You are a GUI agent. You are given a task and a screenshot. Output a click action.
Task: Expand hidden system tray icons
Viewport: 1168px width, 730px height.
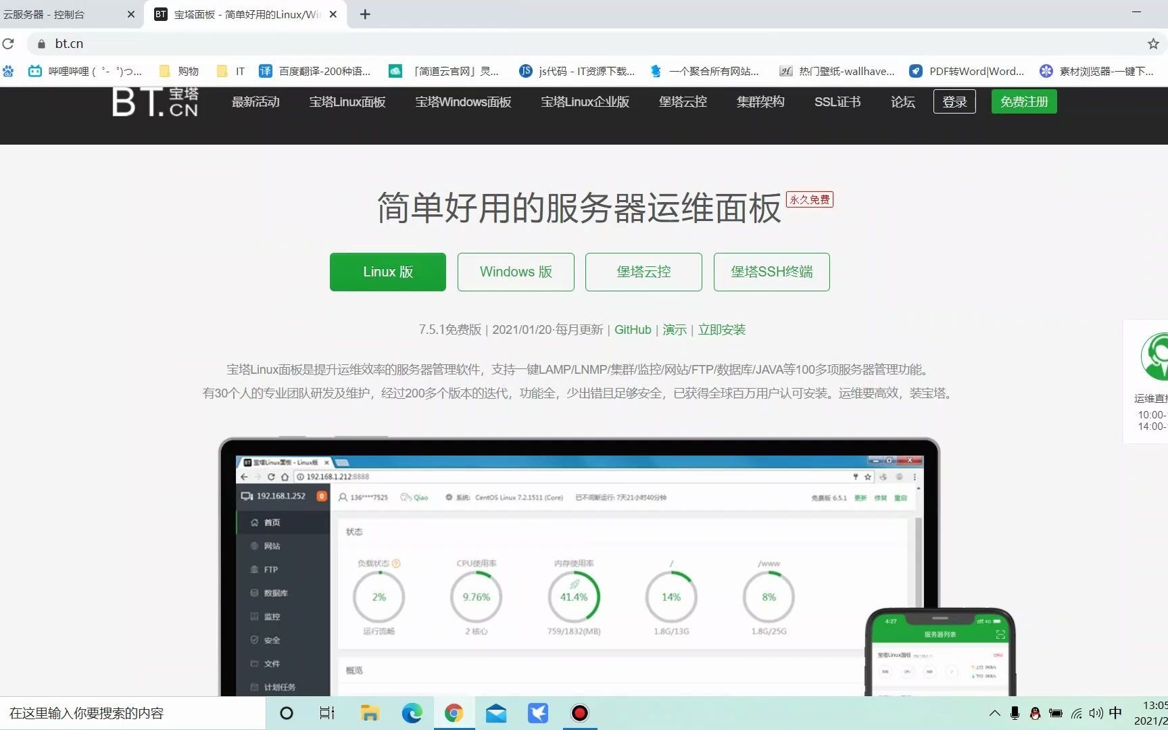995,713
